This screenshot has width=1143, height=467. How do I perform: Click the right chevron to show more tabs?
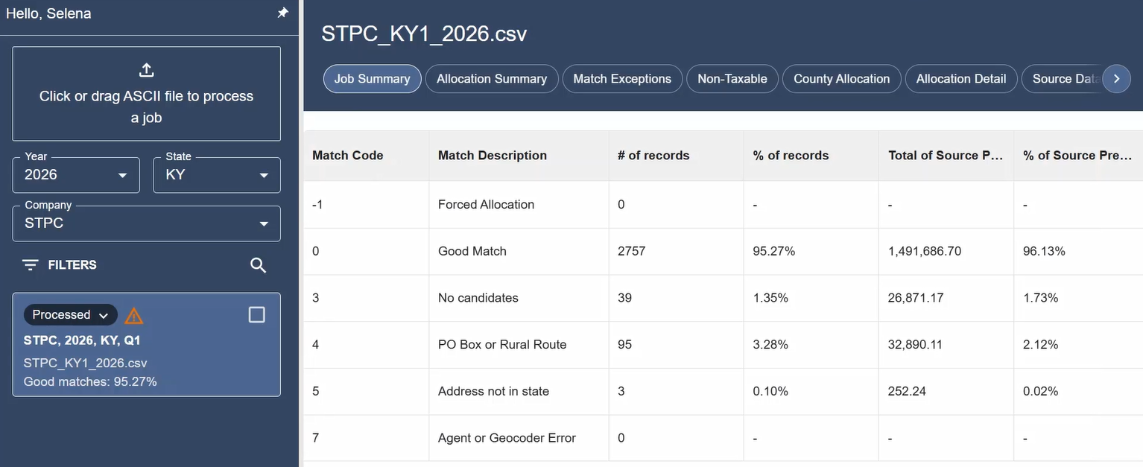pos(1116,79)
